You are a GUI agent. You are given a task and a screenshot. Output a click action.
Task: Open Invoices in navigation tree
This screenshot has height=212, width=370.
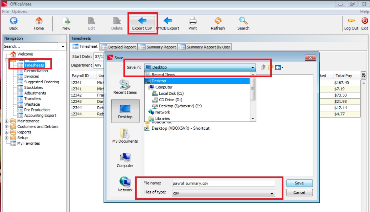tap(31, 76)
